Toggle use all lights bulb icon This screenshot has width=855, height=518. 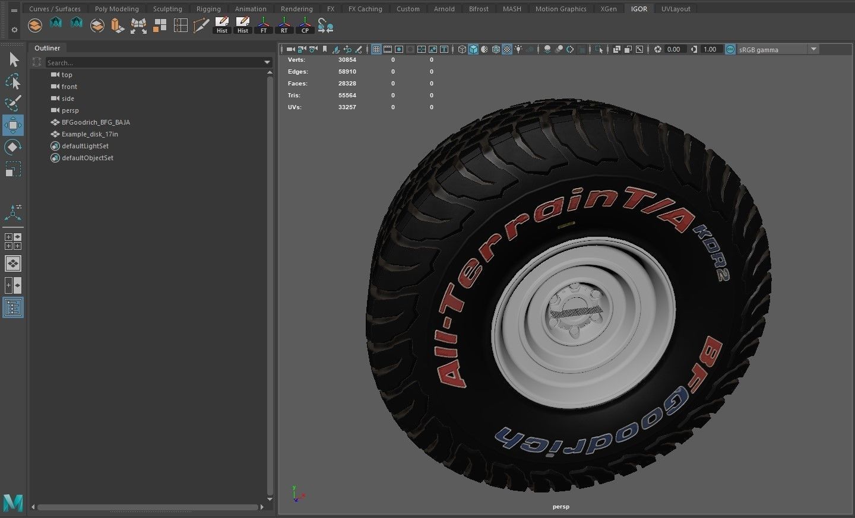(518, 49)
